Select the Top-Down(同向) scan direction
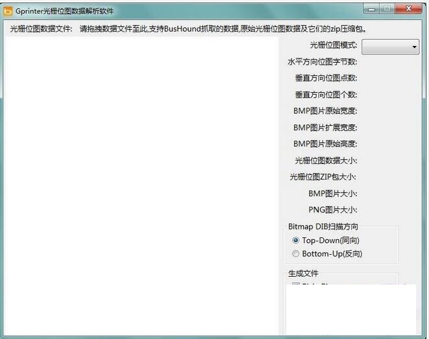 (x=296, y=240)
